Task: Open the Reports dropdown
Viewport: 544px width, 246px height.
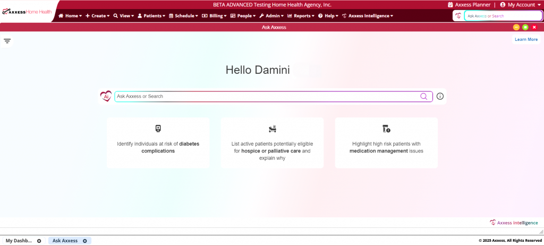Action: (x=301, y=15)
